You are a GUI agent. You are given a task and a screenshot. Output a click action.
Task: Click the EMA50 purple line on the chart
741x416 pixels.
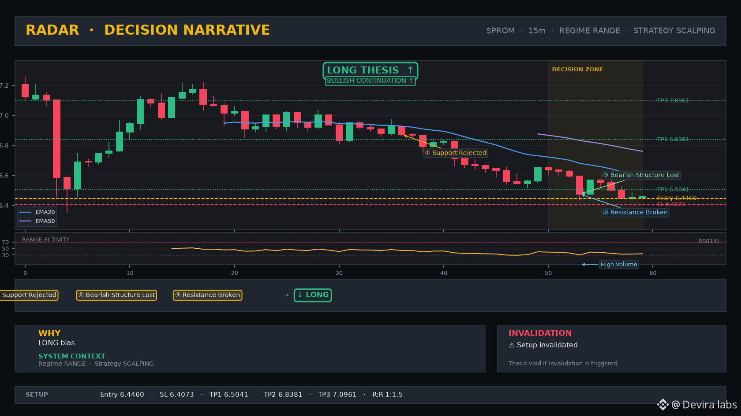coord(590,141)
